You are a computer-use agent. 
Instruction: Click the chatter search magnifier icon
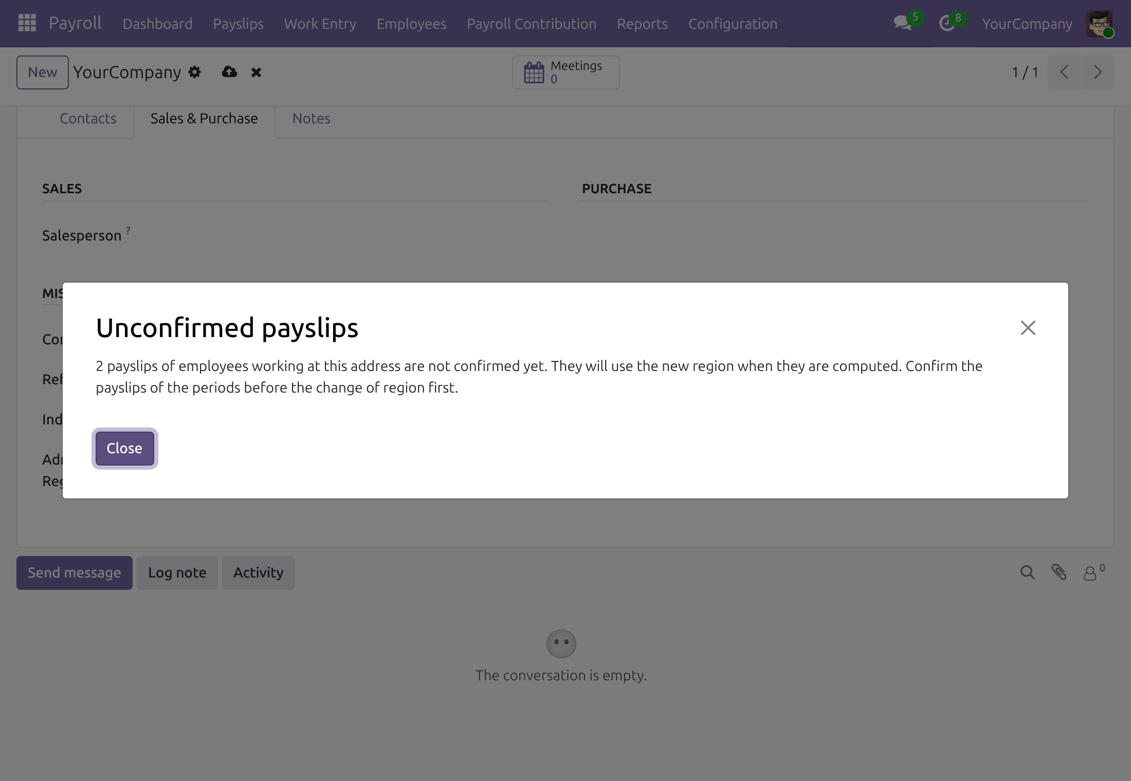pyautogui.click(x=1027, y=572)
